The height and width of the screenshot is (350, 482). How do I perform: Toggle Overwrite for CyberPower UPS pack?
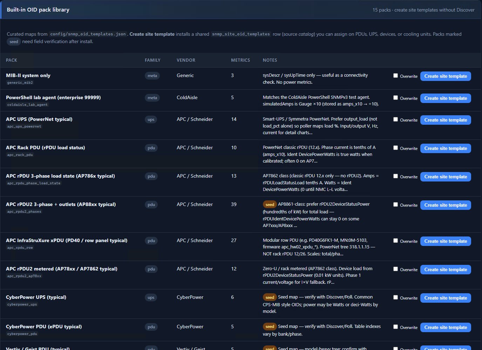[395, 297]
